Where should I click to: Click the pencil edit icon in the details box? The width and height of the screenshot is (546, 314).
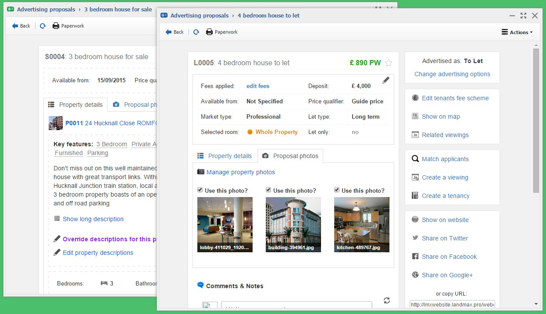[385, 80]
